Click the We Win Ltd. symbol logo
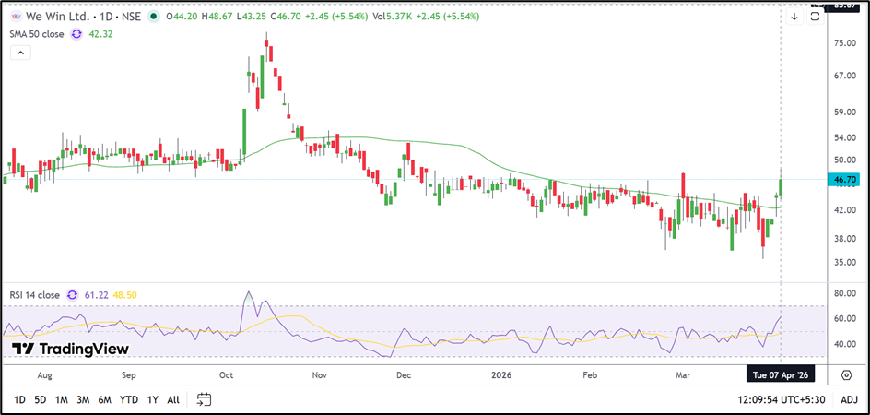The height and width of the screenshot is (415, 870). [15, 17]
